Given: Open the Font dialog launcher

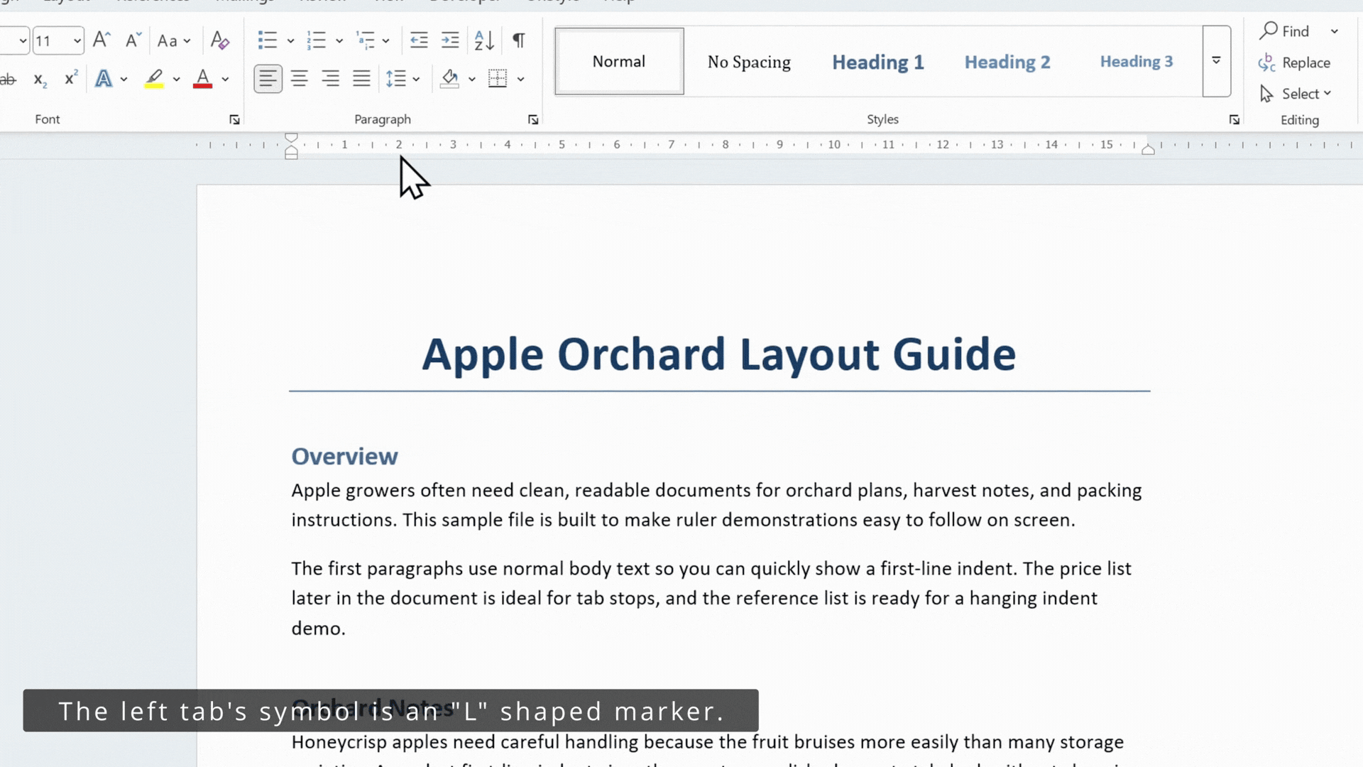Looking at the screenshot, I should coord(234,120).
